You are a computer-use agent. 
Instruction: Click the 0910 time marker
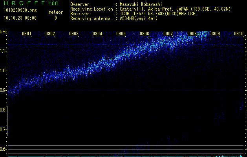238,34
